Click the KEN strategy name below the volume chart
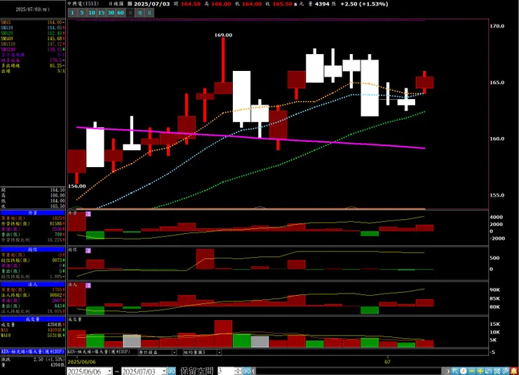The height and width of the screenshot is (375, 519). (x=100, y=352)
